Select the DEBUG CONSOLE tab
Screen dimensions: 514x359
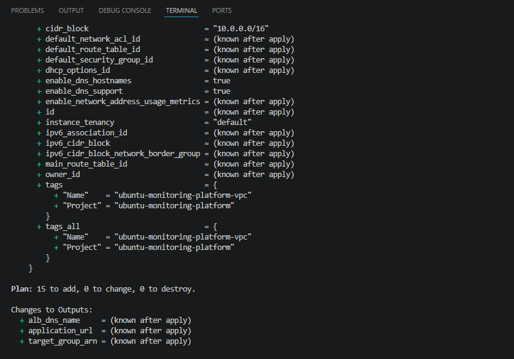(125, 10)
